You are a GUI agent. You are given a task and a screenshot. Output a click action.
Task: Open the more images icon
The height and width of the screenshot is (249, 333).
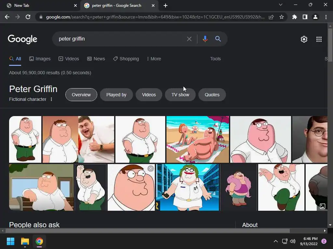pos(322,206)
